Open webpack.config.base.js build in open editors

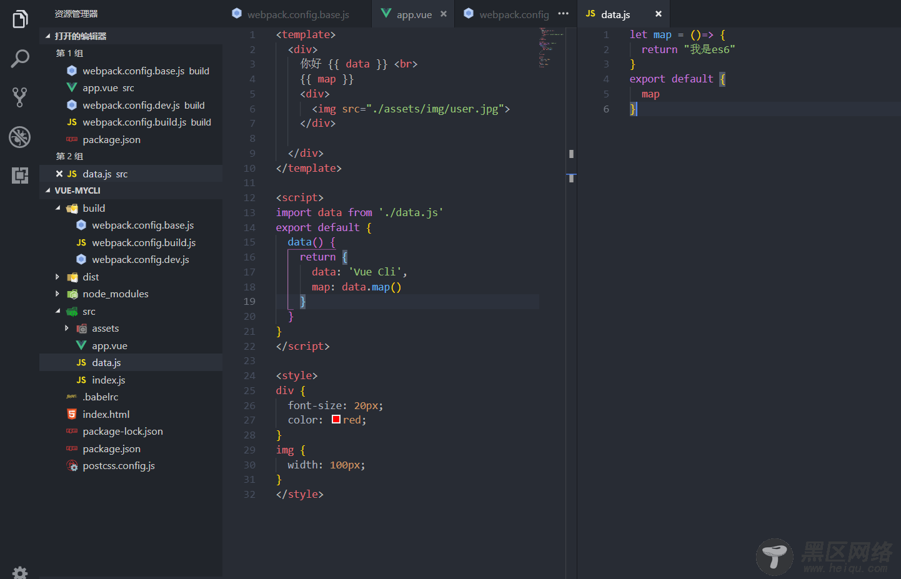131,71
